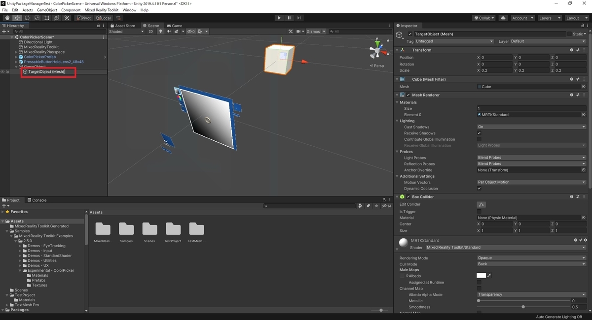Toggle the Static checkbox
The height and width of the screenshot is (320, 592).
pyautogui.click(x=569, y=34)
